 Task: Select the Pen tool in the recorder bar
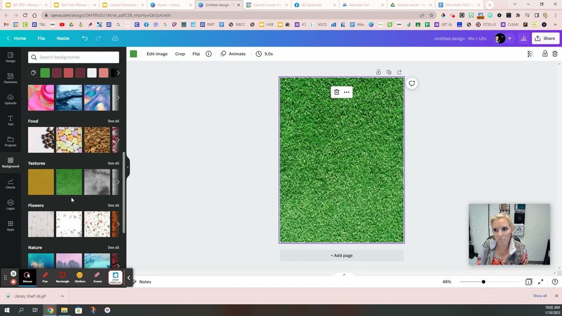click(x=45, y=277)
